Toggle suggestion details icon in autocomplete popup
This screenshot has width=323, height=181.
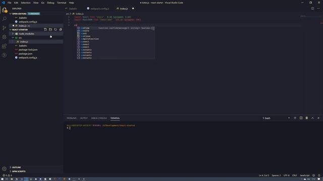coord(153,28)
